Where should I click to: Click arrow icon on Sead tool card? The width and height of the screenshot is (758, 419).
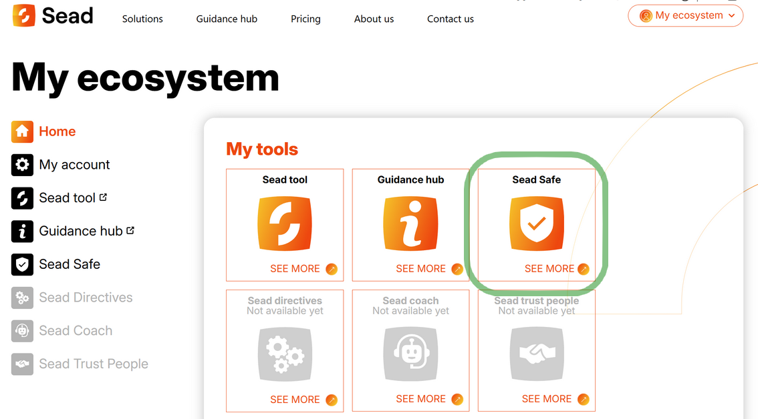pyautogui.click(x=332, y=269)
